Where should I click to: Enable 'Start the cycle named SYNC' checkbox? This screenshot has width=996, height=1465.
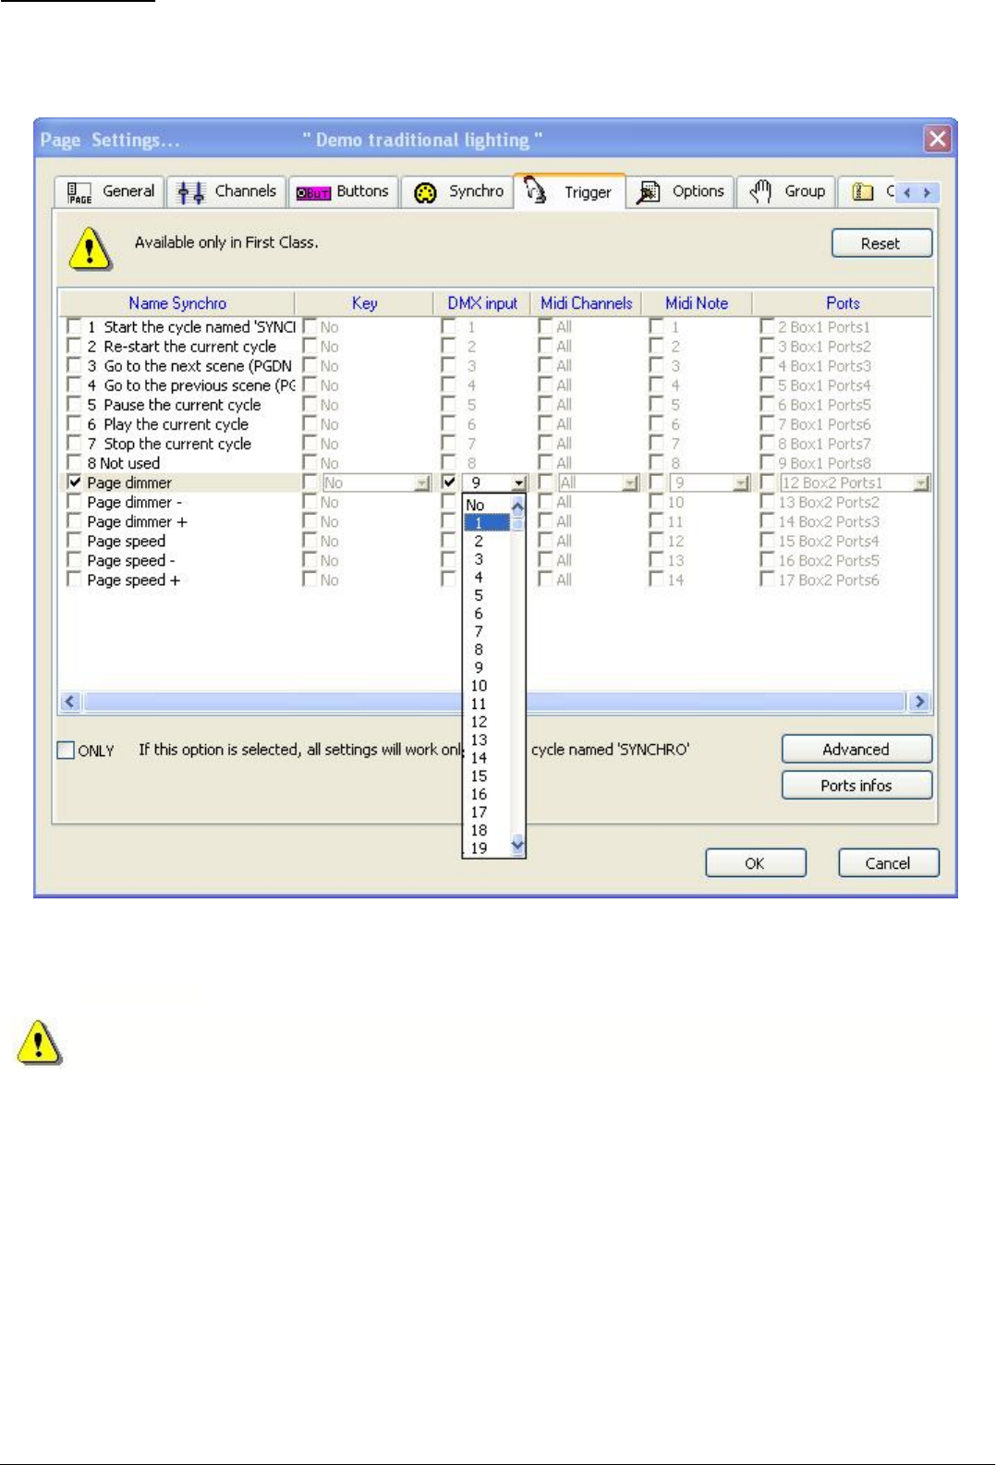(74, 326)
